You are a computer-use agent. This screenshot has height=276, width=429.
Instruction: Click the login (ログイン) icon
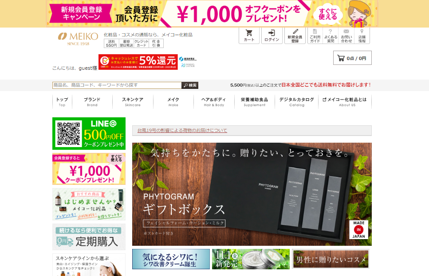click(x=272, y=36)
